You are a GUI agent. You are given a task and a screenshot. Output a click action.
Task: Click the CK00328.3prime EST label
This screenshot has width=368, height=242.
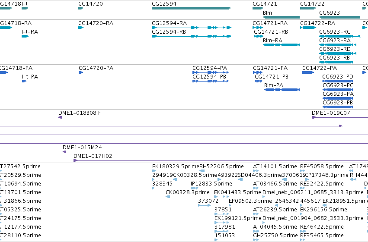click(x=188, y=192)
